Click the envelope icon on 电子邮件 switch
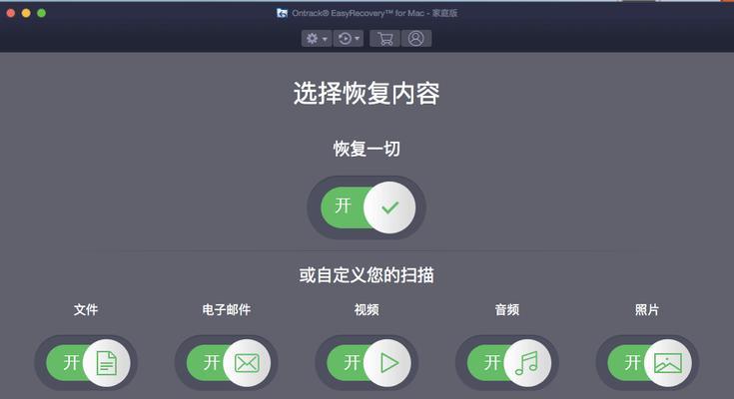734x399 pixels. (x=247, y=363)
